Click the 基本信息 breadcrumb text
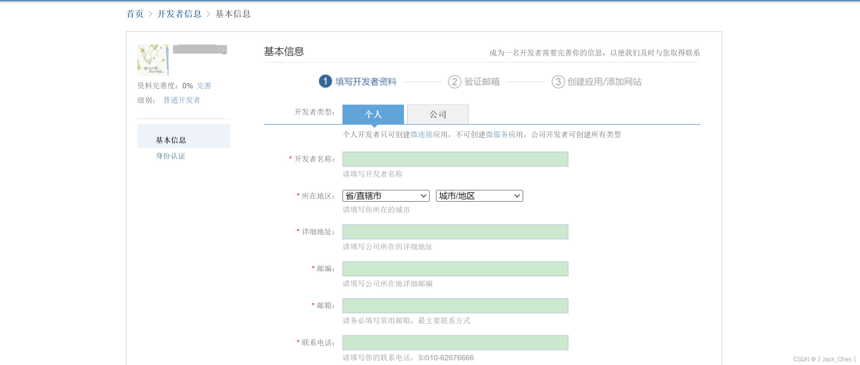 [x=233, y=14]
